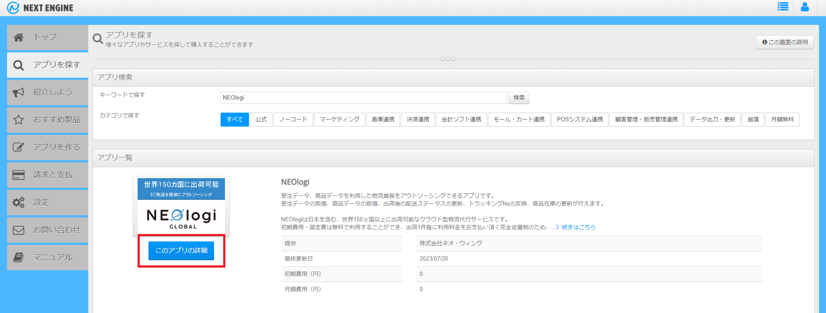Screen dimensions: 826x313
Task: Click the megaphone icon beside 紹介しよう
Action: (x=18, y=93)
